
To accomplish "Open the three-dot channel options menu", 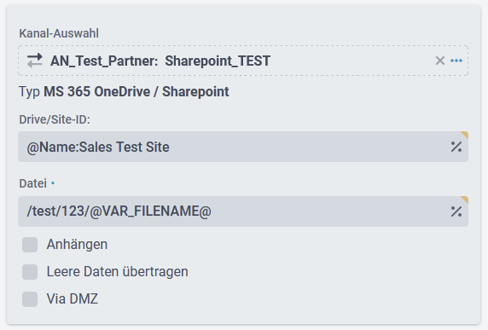I will (456, 61).
